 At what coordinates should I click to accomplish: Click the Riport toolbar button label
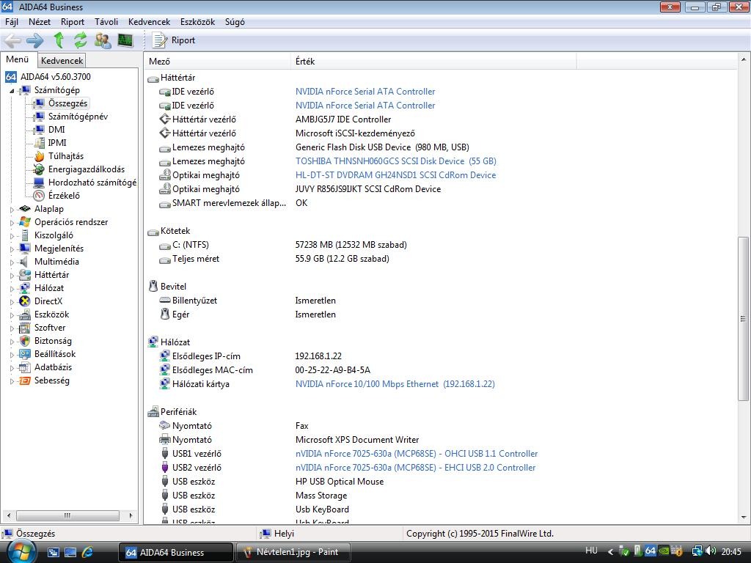point(183,40)
